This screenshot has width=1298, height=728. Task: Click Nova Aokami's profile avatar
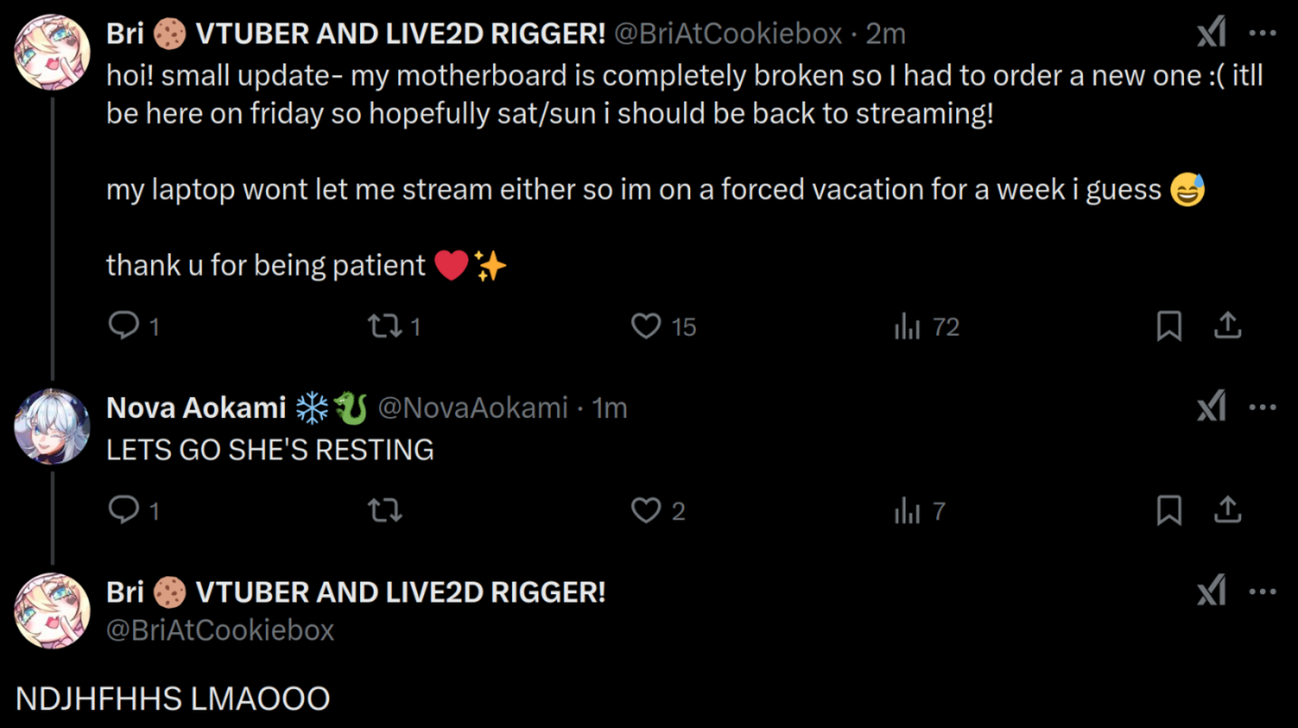(x=52, y=427)
